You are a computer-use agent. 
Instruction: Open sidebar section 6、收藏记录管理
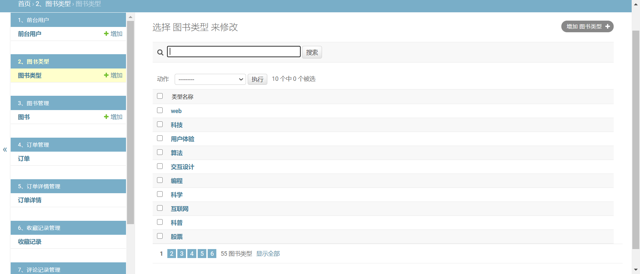click(39, 228)
